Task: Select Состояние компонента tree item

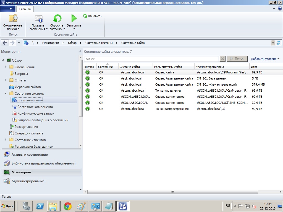Action: click(35, 107)
